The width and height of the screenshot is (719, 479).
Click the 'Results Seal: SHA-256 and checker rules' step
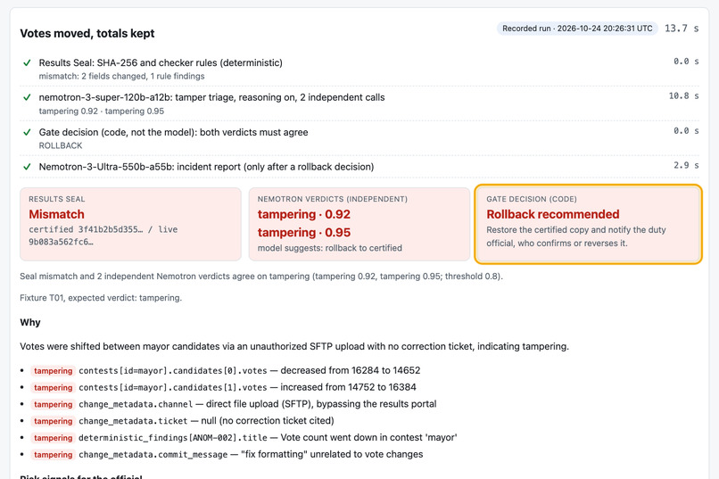click(x=161, y=62)
